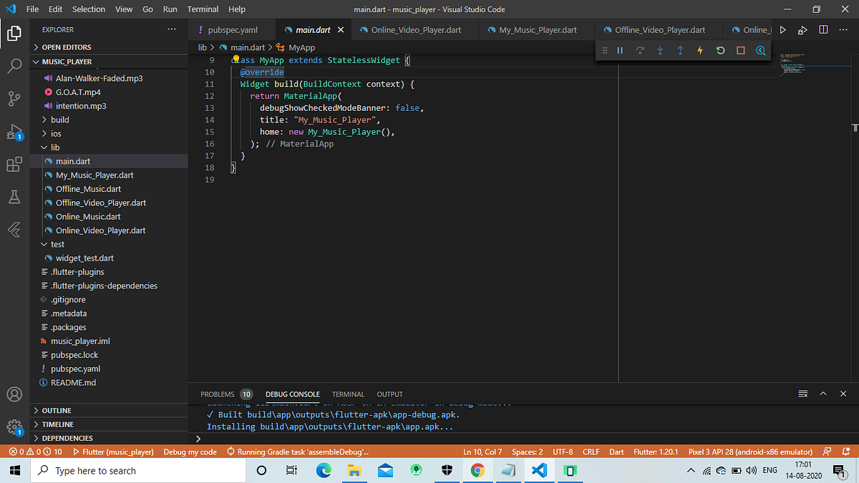The height and width of the screenshot is (483, 859).
Task: Open the Terminal menu
Action: 203,9
